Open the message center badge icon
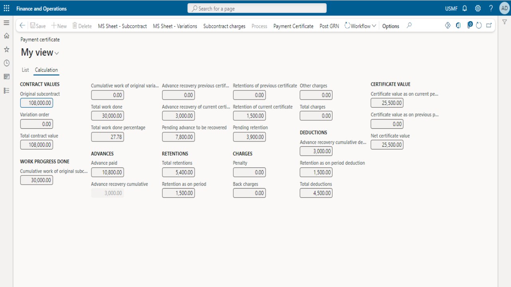Screen dimensions: 511x287 point(469,25)
